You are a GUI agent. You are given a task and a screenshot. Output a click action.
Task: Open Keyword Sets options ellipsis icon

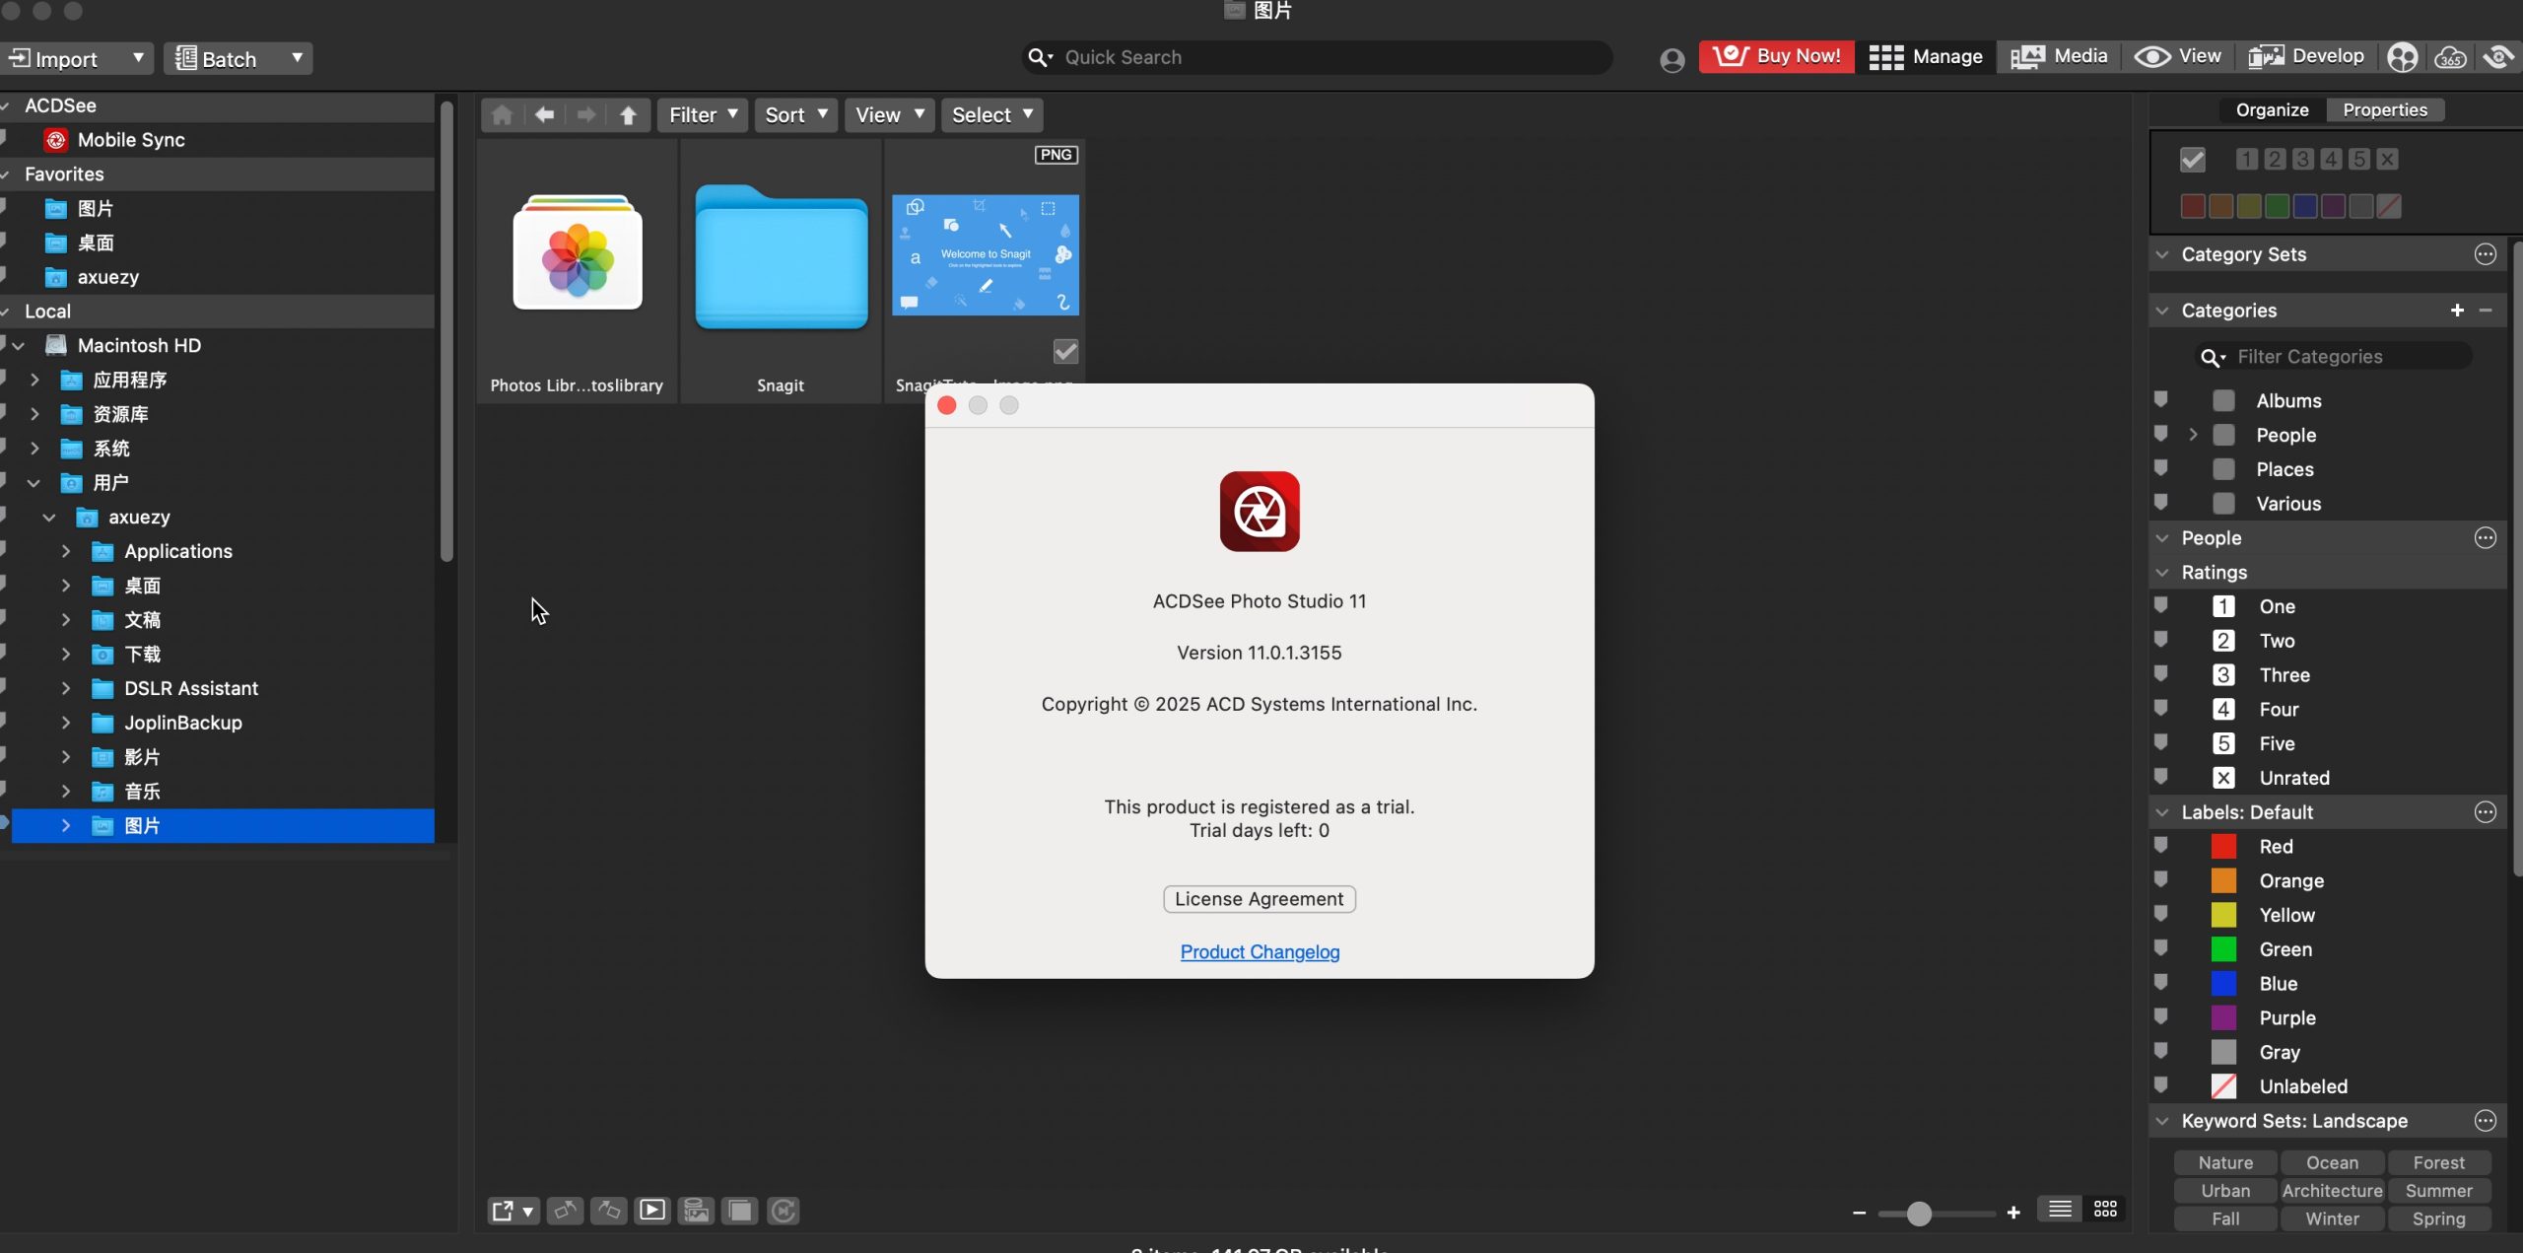click(x=2486, y=1121)
